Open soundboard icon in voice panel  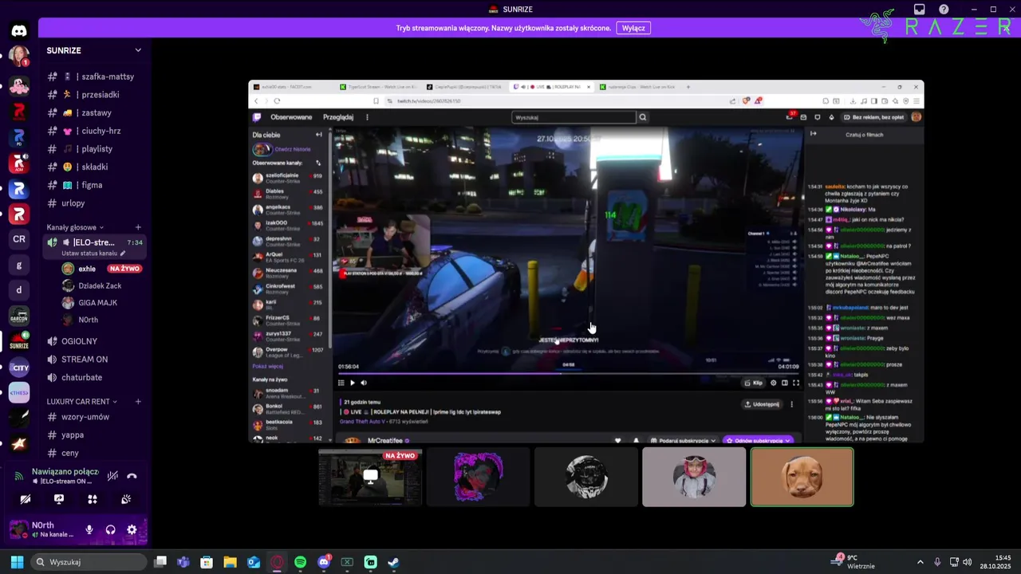tap(126, 499)
